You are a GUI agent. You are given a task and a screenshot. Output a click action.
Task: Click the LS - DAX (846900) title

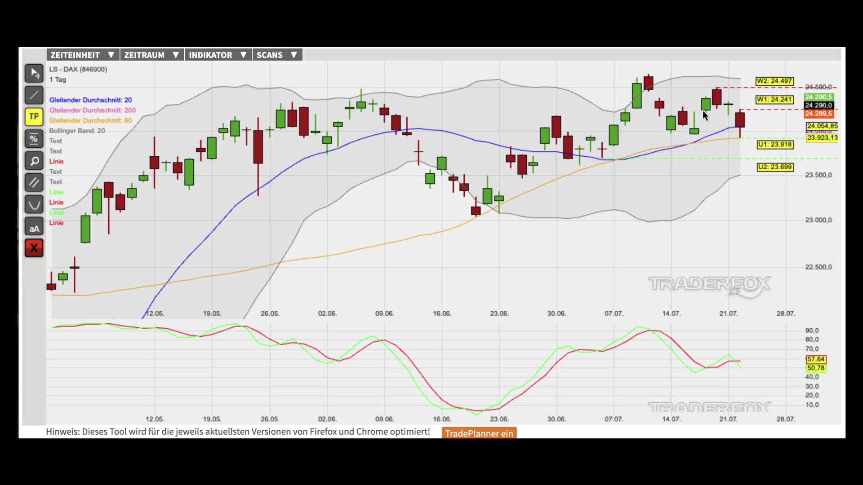click(x=78, y=69)
